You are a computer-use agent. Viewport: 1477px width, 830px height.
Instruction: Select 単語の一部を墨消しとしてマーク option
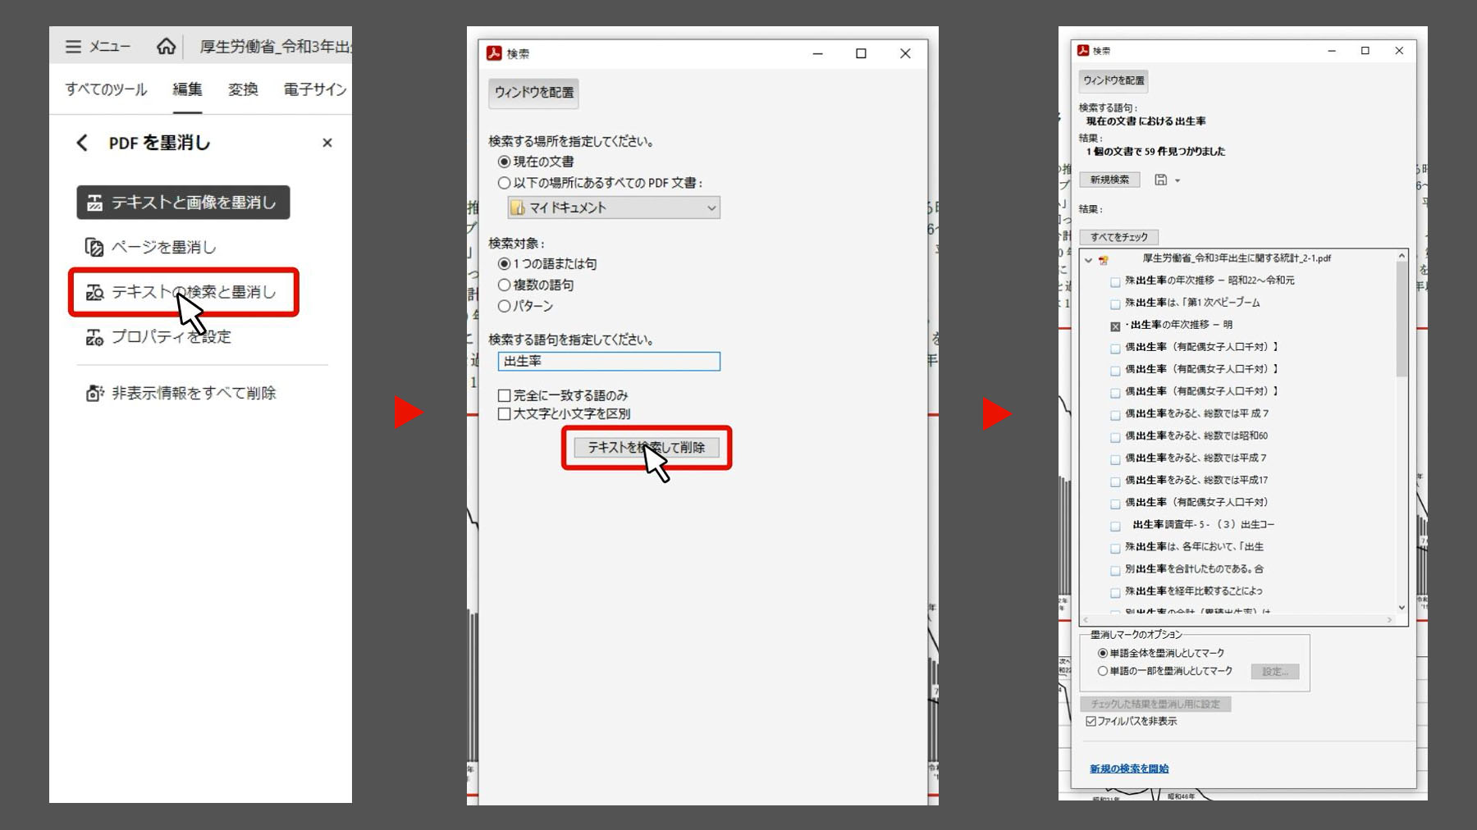pos(1103,671)
